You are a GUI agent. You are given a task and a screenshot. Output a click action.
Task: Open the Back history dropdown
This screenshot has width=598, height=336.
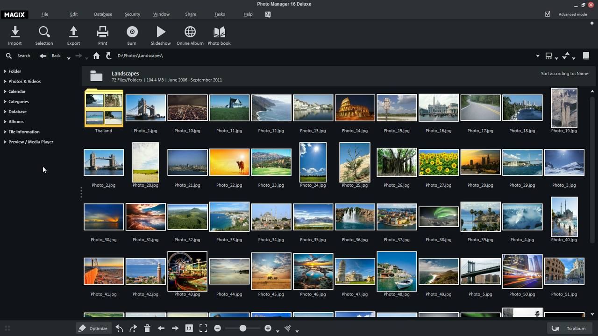coord(68,58)
